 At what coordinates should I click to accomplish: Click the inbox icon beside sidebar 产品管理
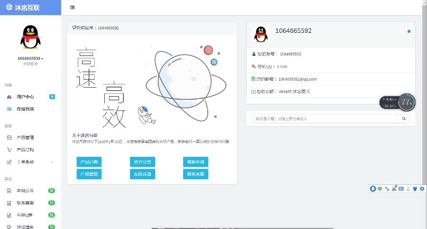point(9,137)
